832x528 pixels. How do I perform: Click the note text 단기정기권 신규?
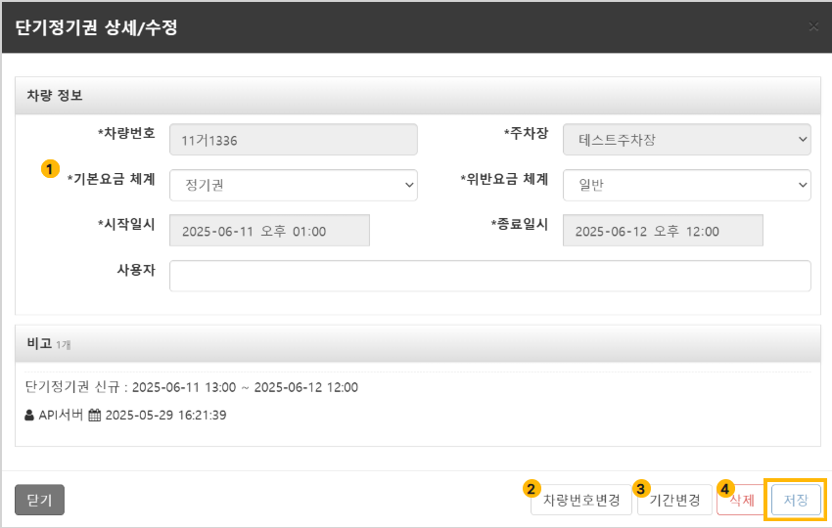[x=72, y=387]
